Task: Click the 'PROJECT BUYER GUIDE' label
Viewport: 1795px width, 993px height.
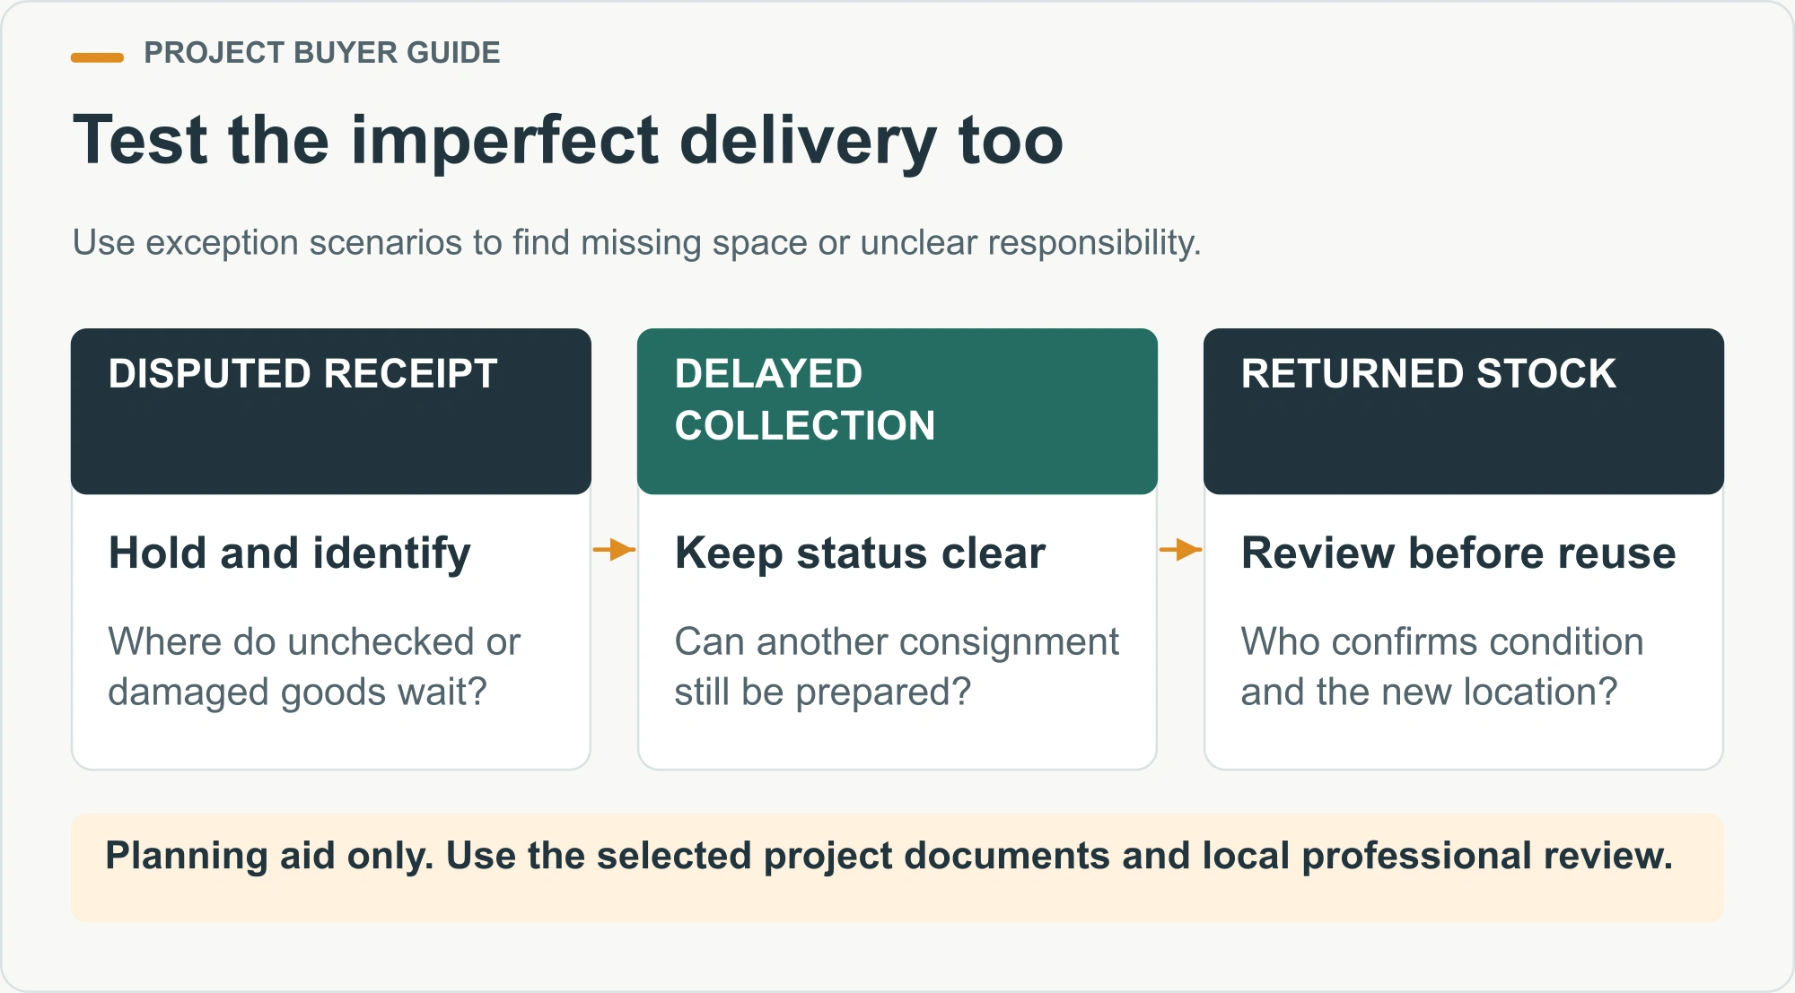Action: coord(321,53)
